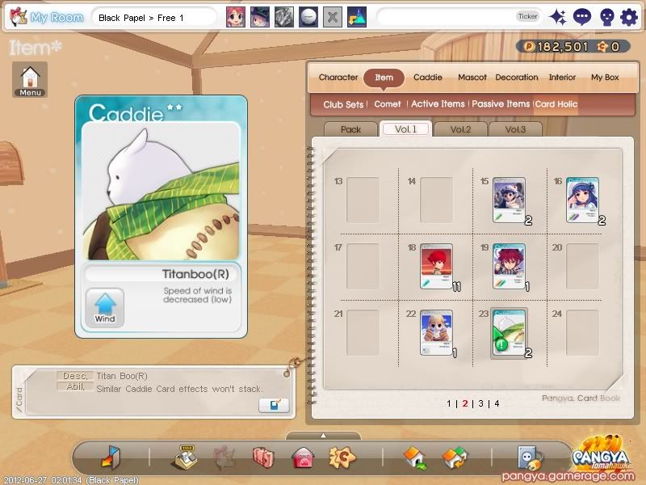Switch to Passive Items
Viewport: 646px width, 485px height.
(501, 104)
